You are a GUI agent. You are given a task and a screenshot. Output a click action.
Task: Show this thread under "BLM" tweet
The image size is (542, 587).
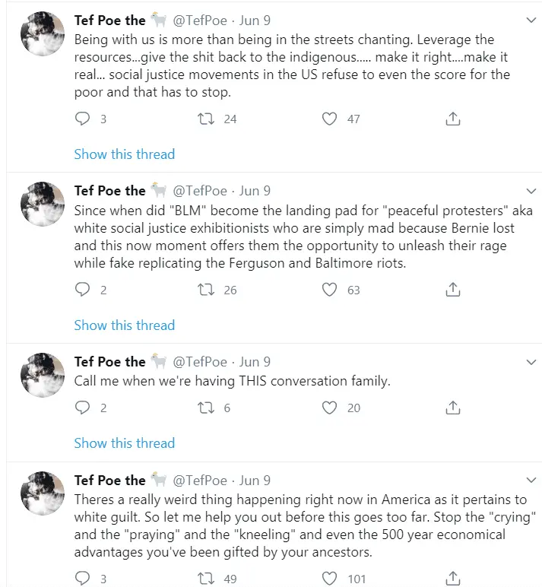pyautogui.click(x=125, y=325)
